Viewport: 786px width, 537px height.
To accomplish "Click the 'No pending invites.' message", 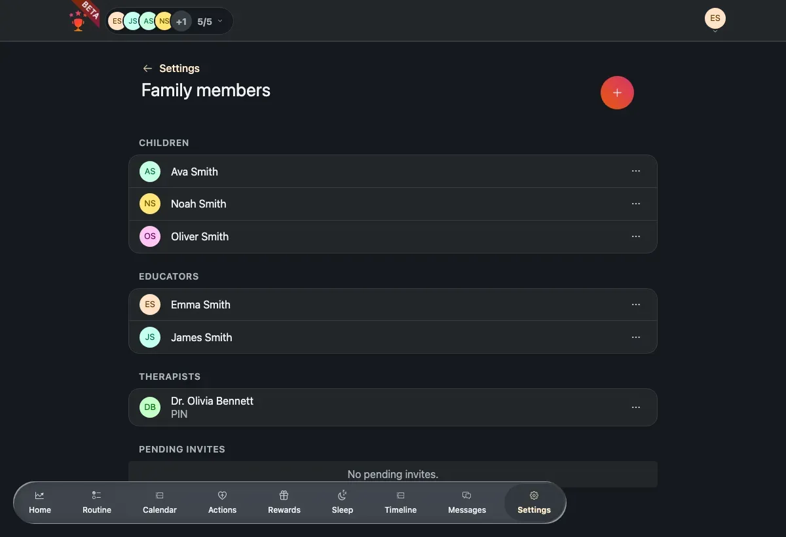I will coord(393,474).
